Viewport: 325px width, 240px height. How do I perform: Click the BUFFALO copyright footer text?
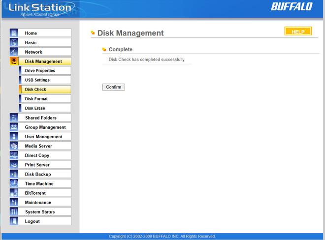tap(162, 236)
